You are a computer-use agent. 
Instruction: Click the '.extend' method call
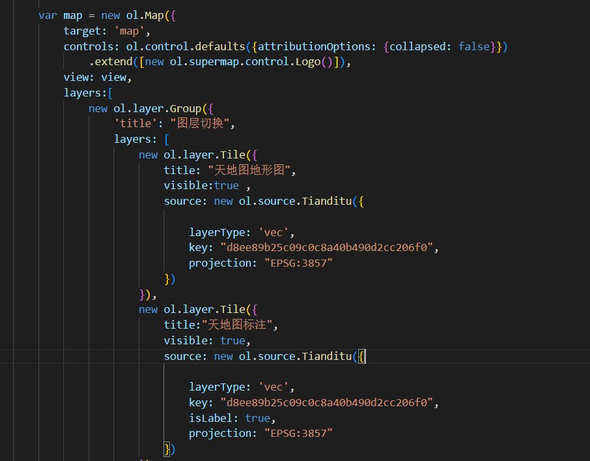click(111, 61)
